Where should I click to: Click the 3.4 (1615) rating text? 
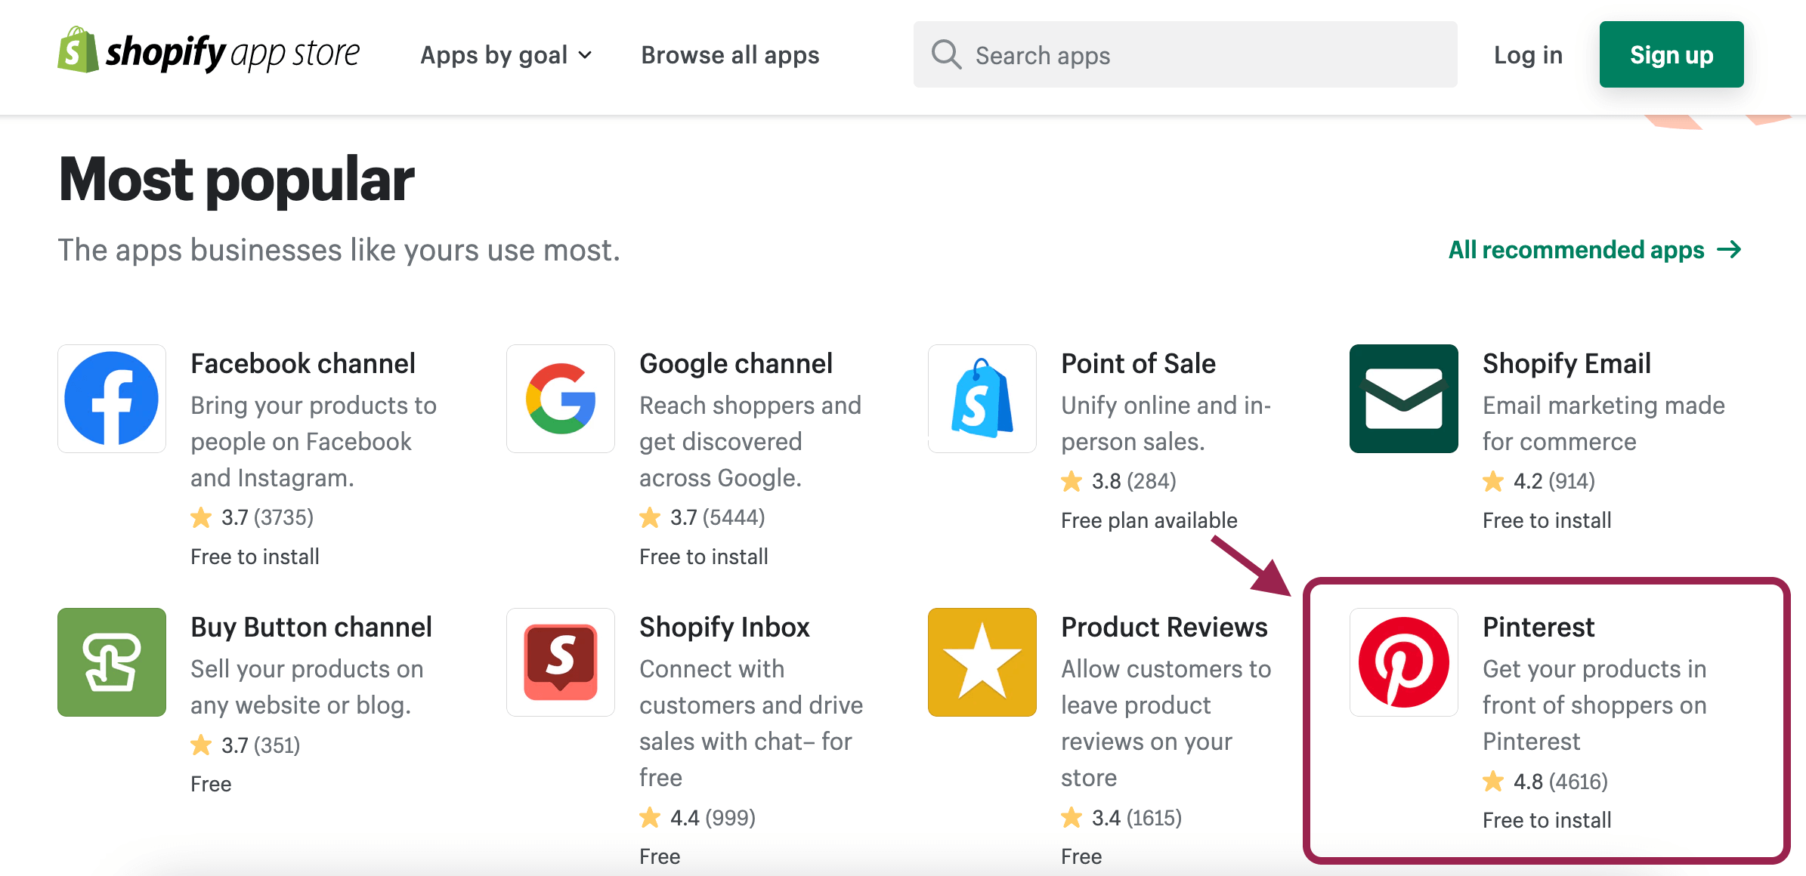pyautogui.click(x=1137, y=817)
